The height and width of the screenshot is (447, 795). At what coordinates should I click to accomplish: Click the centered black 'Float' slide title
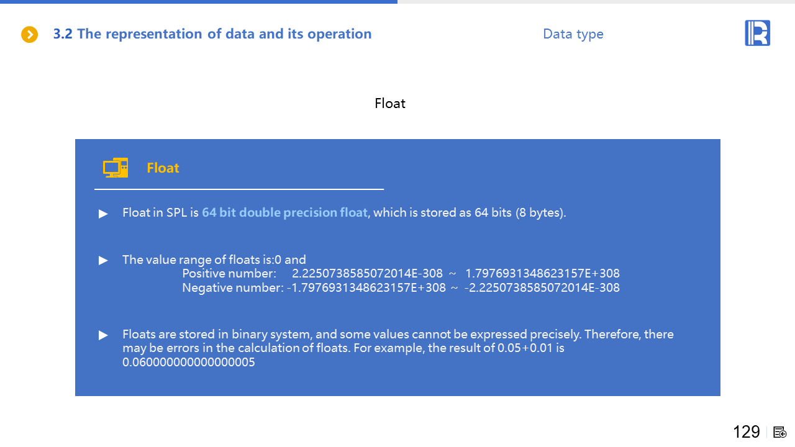(390, 103)
